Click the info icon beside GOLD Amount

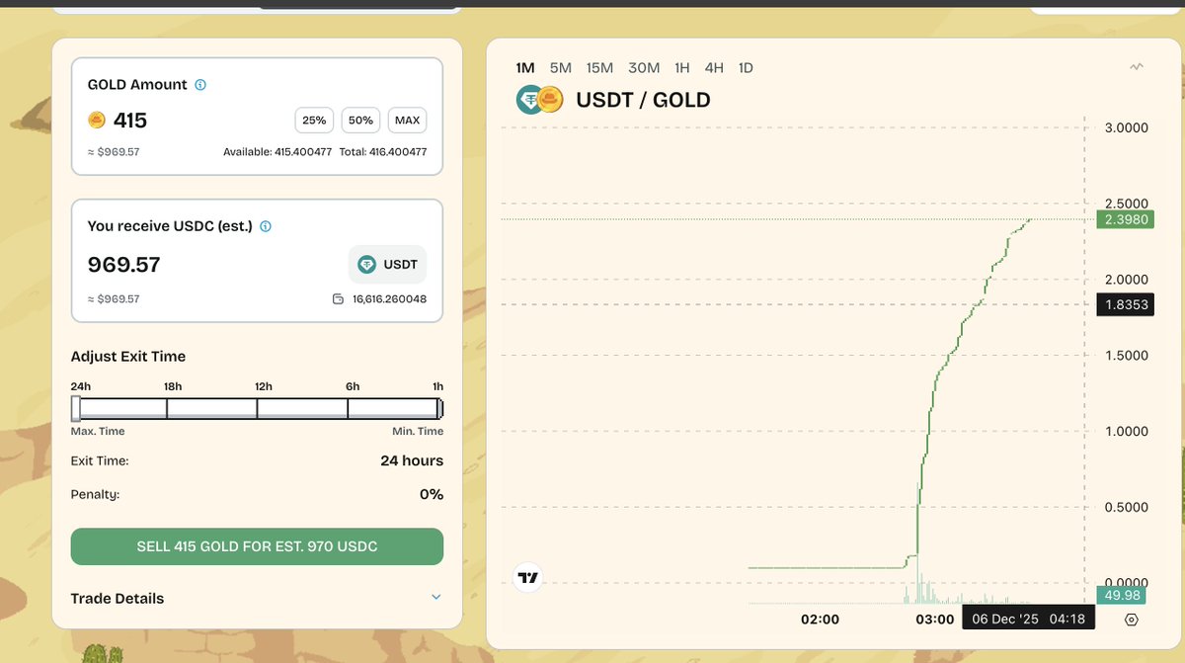(200, 85)
